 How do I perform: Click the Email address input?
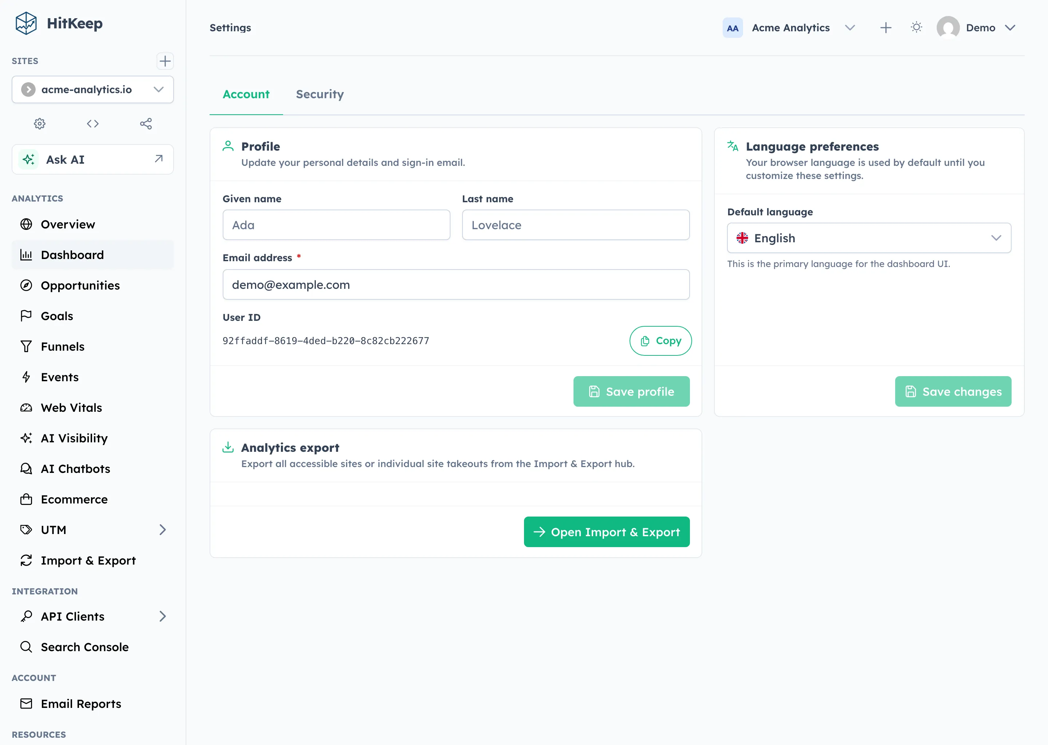pos(456,284)
